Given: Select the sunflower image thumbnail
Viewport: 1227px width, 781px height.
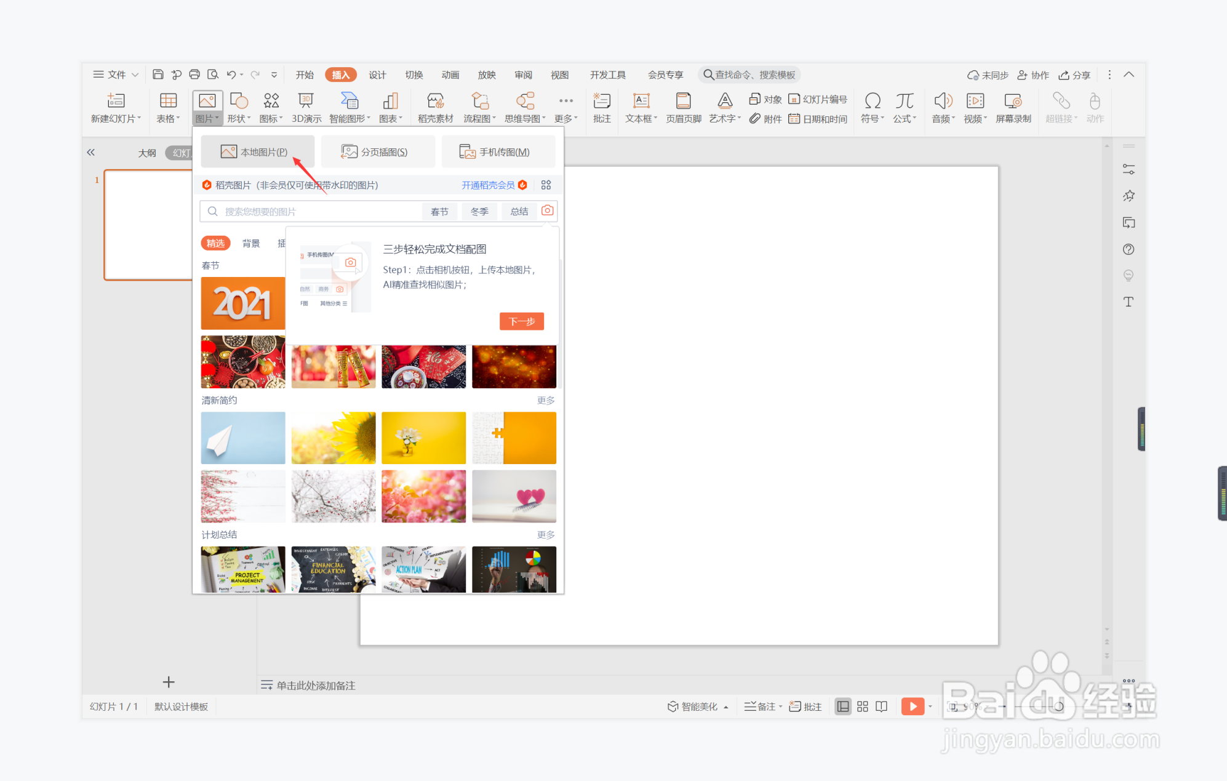Looking at the screenshot, I should pyautogui.click(x=333, y=438).
